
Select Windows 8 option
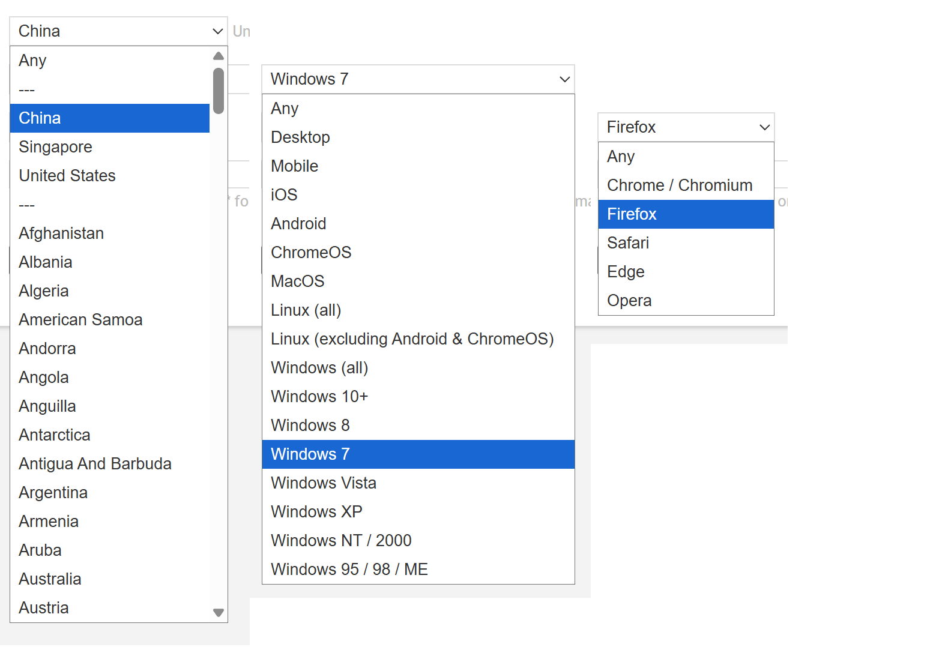pos(418,426)
